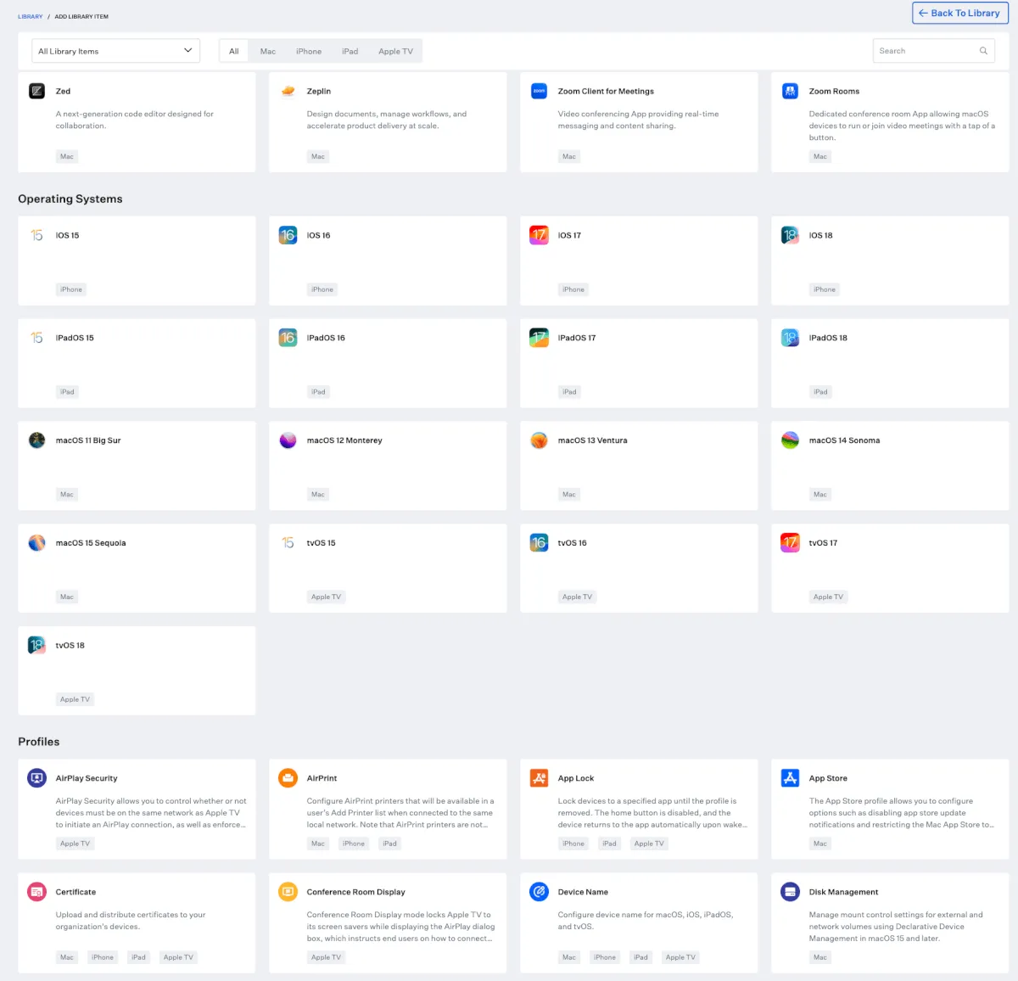Click the App Store profile icon
This screenshot has height=981, width=1018.
790,778
